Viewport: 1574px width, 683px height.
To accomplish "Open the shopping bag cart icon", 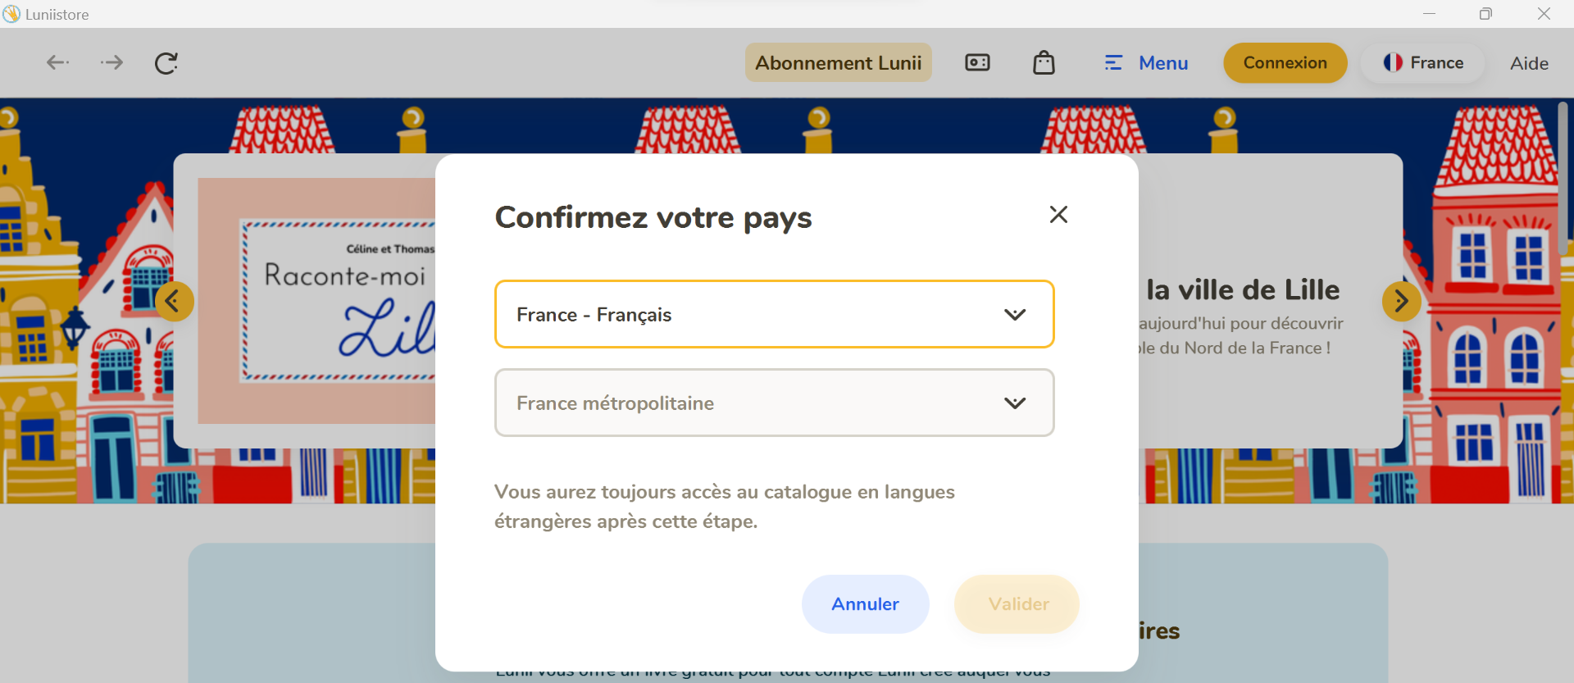I will coord(1044,62).
